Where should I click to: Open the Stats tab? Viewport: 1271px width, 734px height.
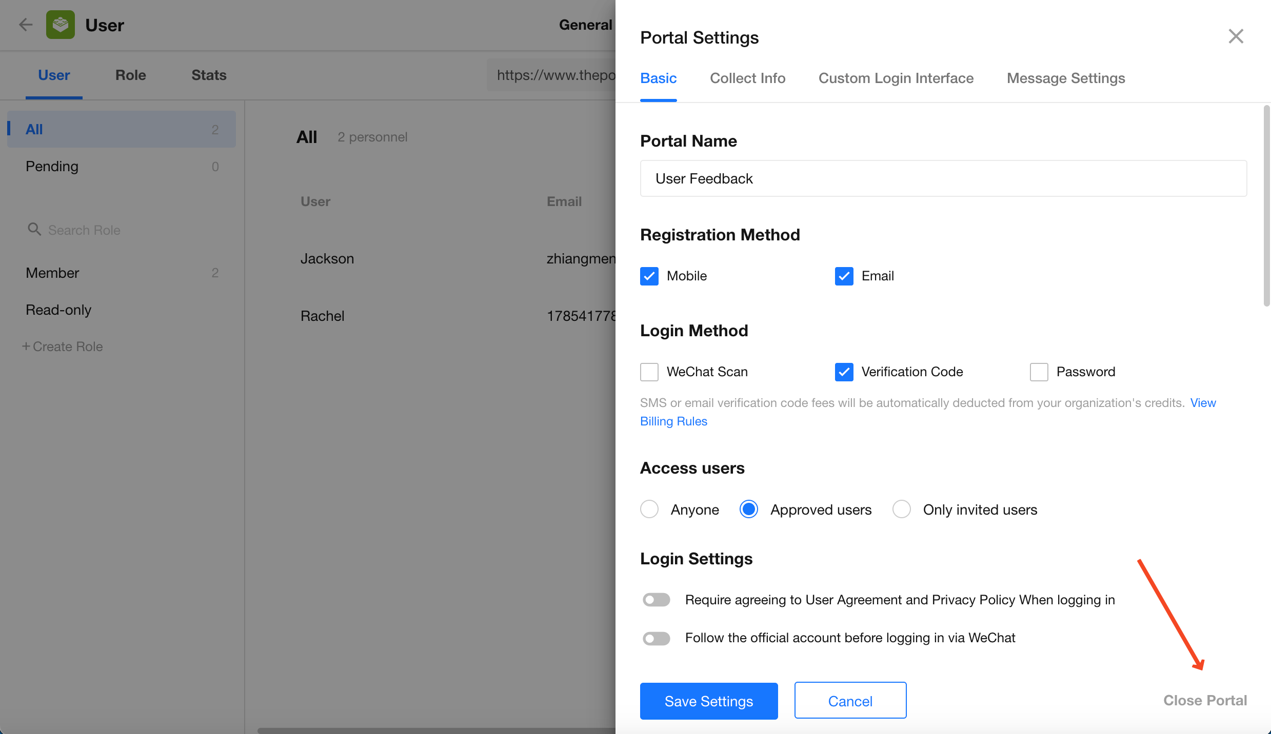(209, 75)
